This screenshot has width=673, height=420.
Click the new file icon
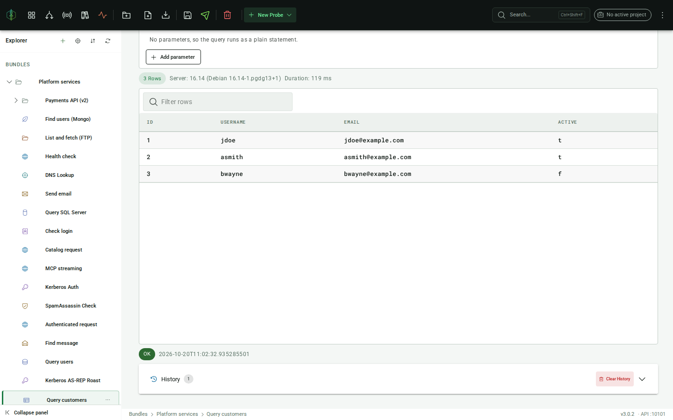(148, 15)
